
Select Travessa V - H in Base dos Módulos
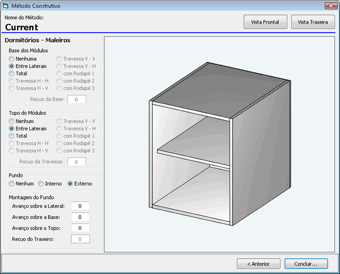point(76,66)
